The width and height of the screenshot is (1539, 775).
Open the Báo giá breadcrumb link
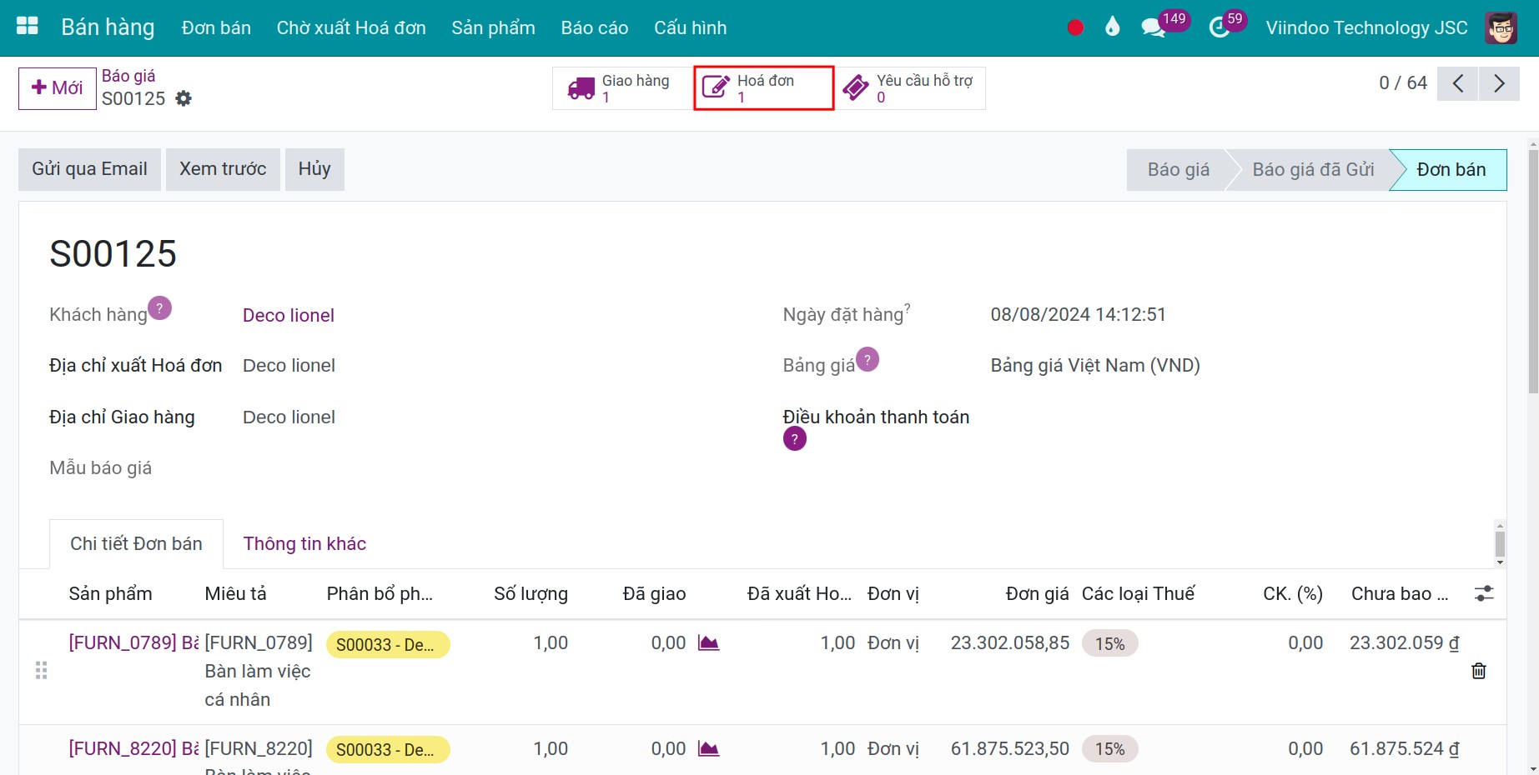coord(128,76)
